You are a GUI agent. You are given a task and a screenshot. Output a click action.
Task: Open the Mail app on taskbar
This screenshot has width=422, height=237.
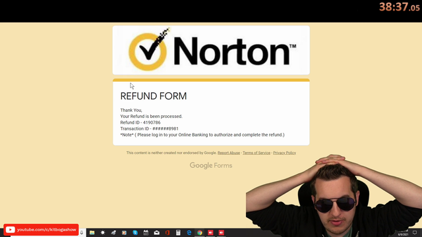(x=157, y=232)
